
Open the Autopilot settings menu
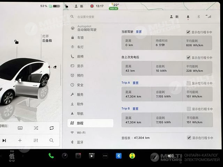[x=84, y=28]
